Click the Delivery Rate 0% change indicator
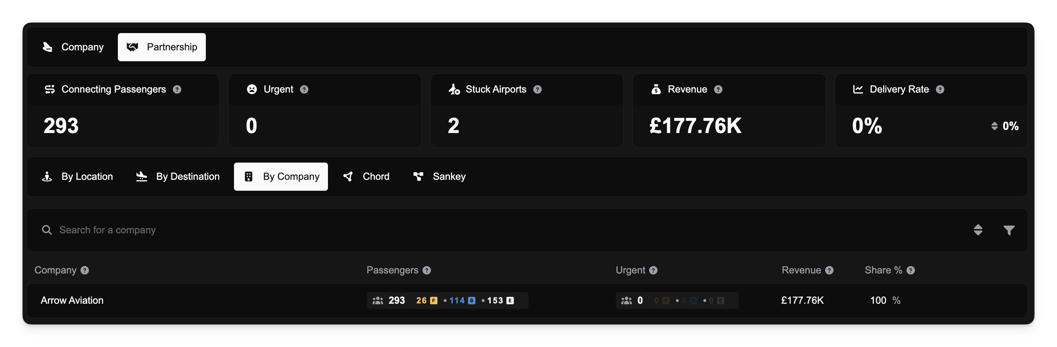The width and height of the screenshot is (1057, 347). 1005,126
